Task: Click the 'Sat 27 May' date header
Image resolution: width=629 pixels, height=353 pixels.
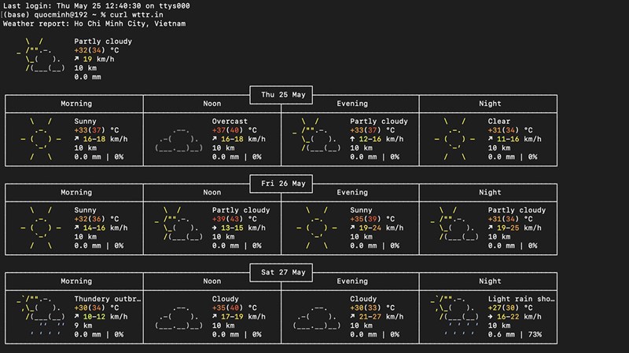Action: [283, 272]
